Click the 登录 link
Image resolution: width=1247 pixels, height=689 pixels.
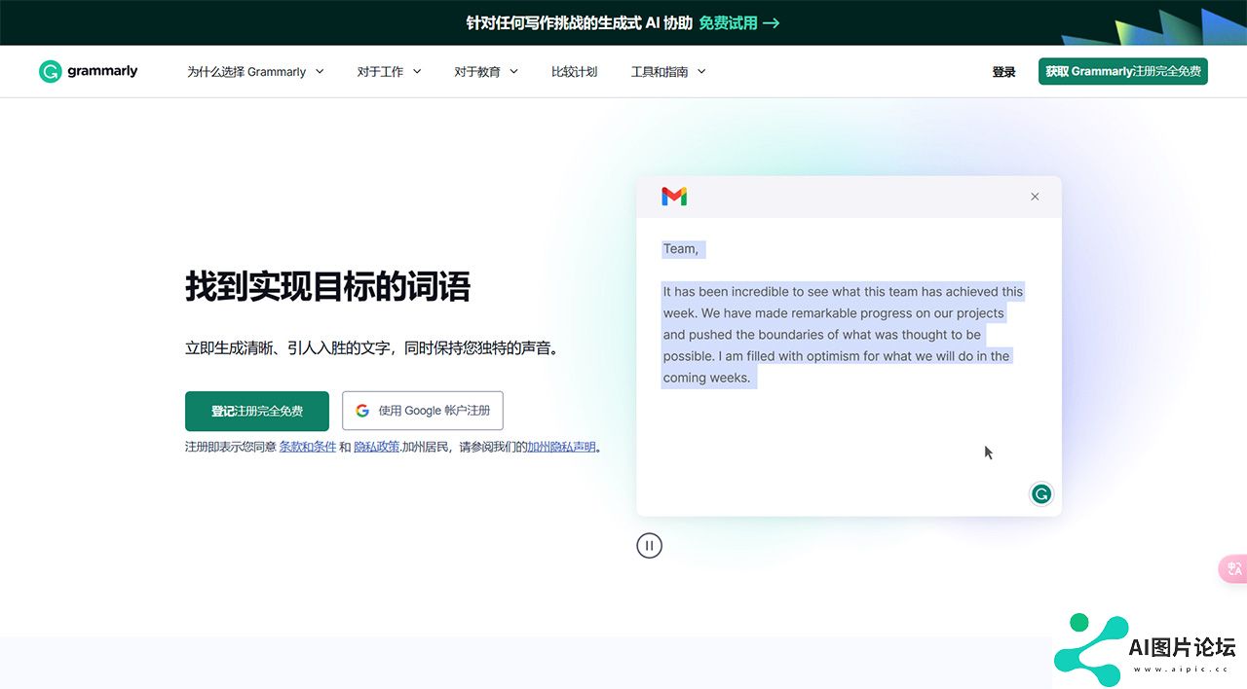click(1003, 72)
